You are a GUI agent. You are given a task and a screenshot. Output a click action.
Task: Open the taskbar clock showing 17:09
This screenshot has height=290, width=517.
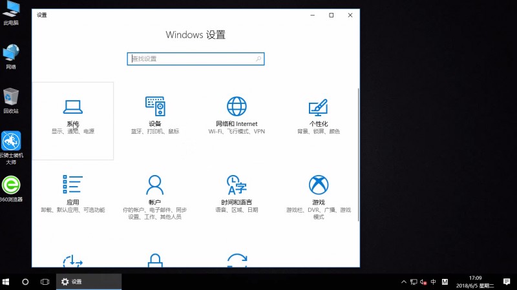tap(475, 282)
